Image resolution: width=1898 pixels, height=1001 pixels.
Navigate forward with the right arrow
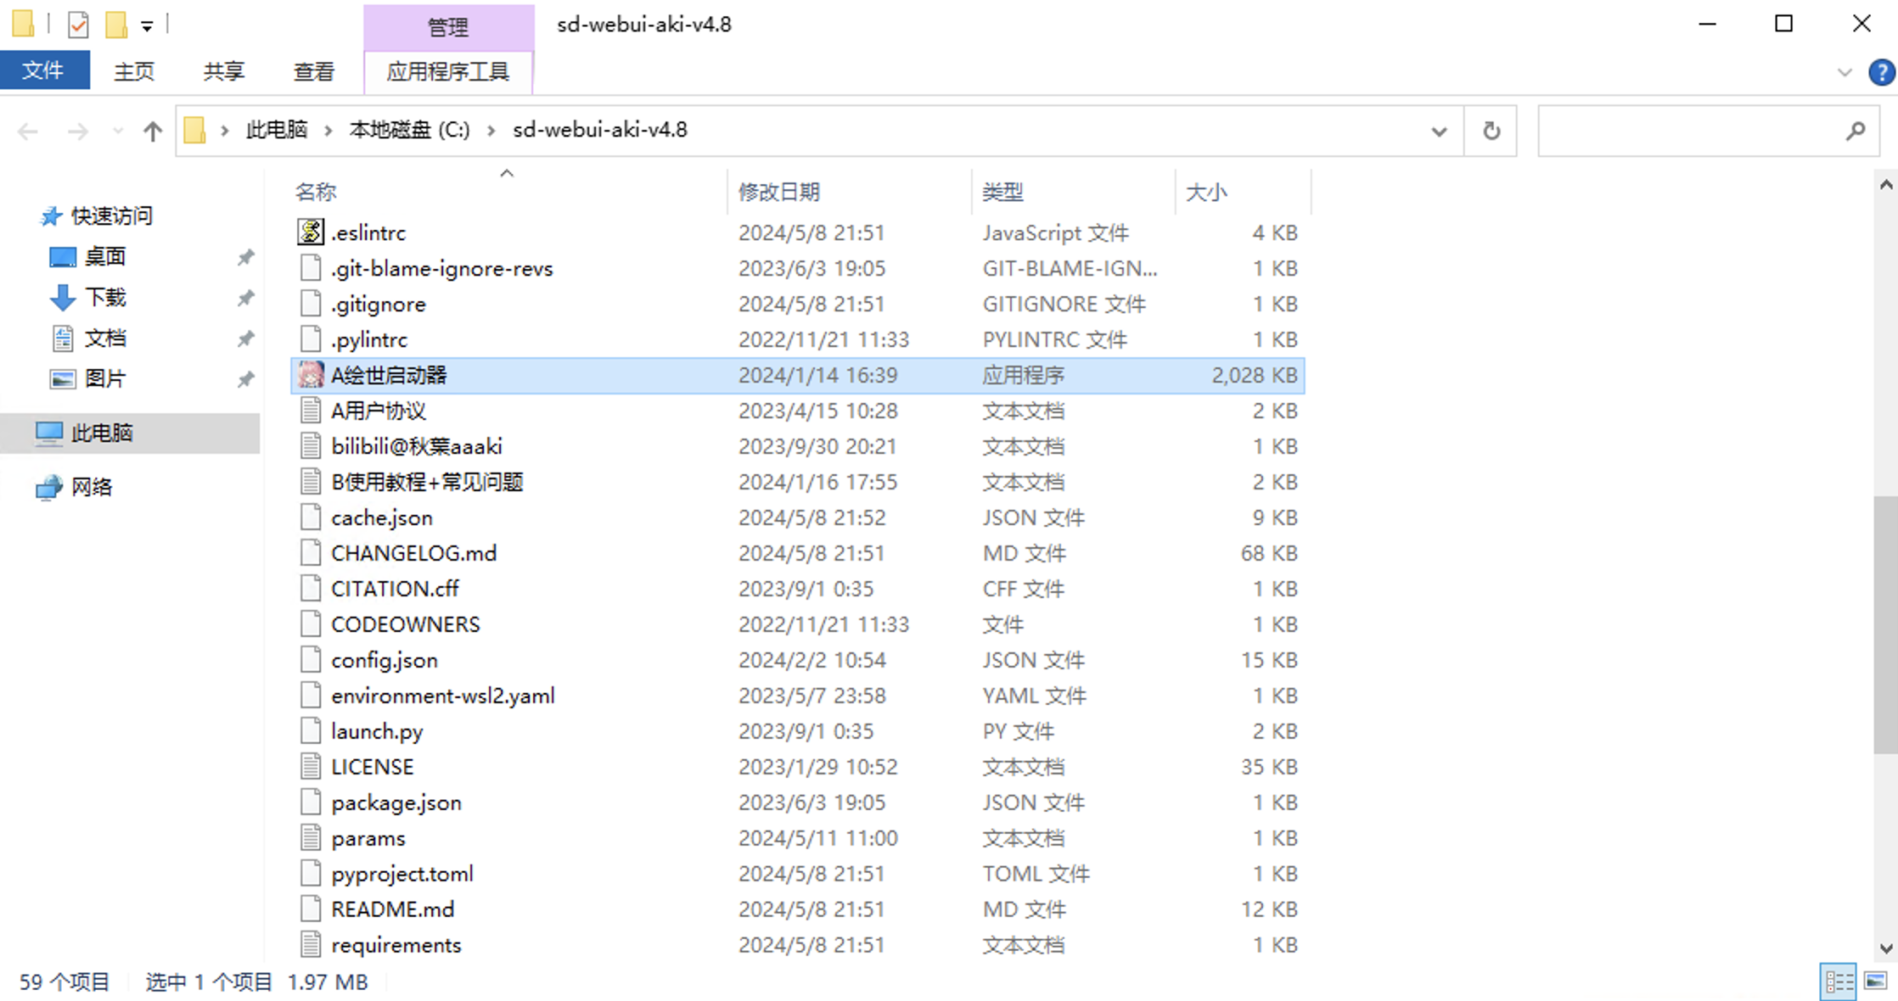click(x=77, y=131)
